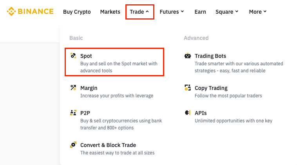This screenshot has width=297, height=165.
Task: Go to the Markets page
Action: point(110,12)
